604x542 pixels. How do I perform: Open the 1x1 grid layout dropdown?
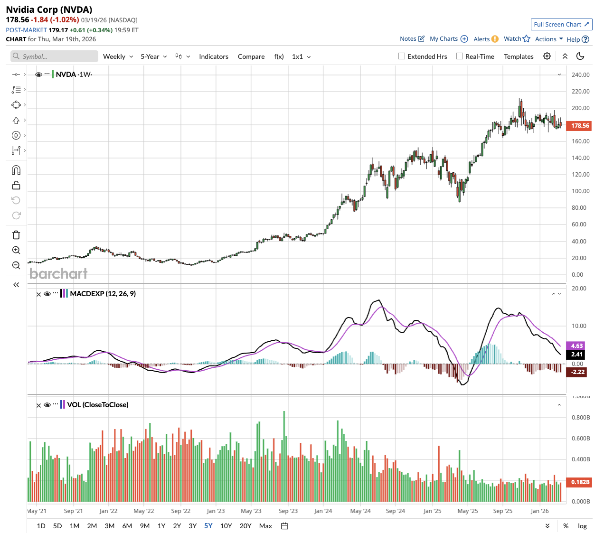[x=302, y=56]
